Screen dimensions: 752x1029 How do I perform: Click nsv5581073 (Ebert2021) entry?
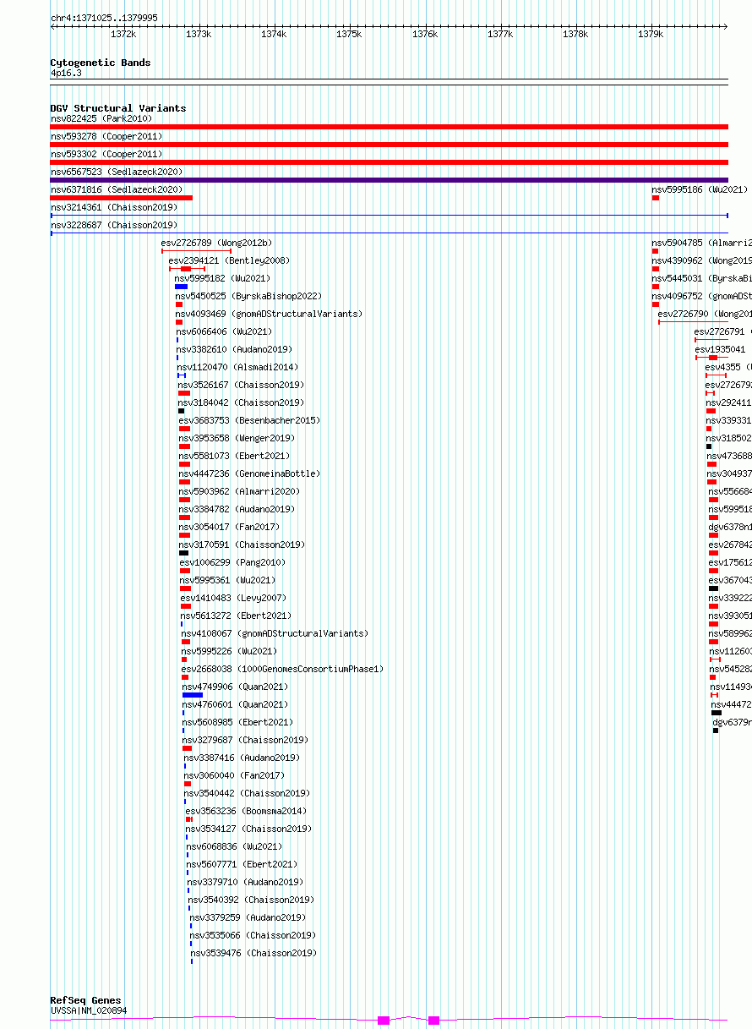click(235, 456)
